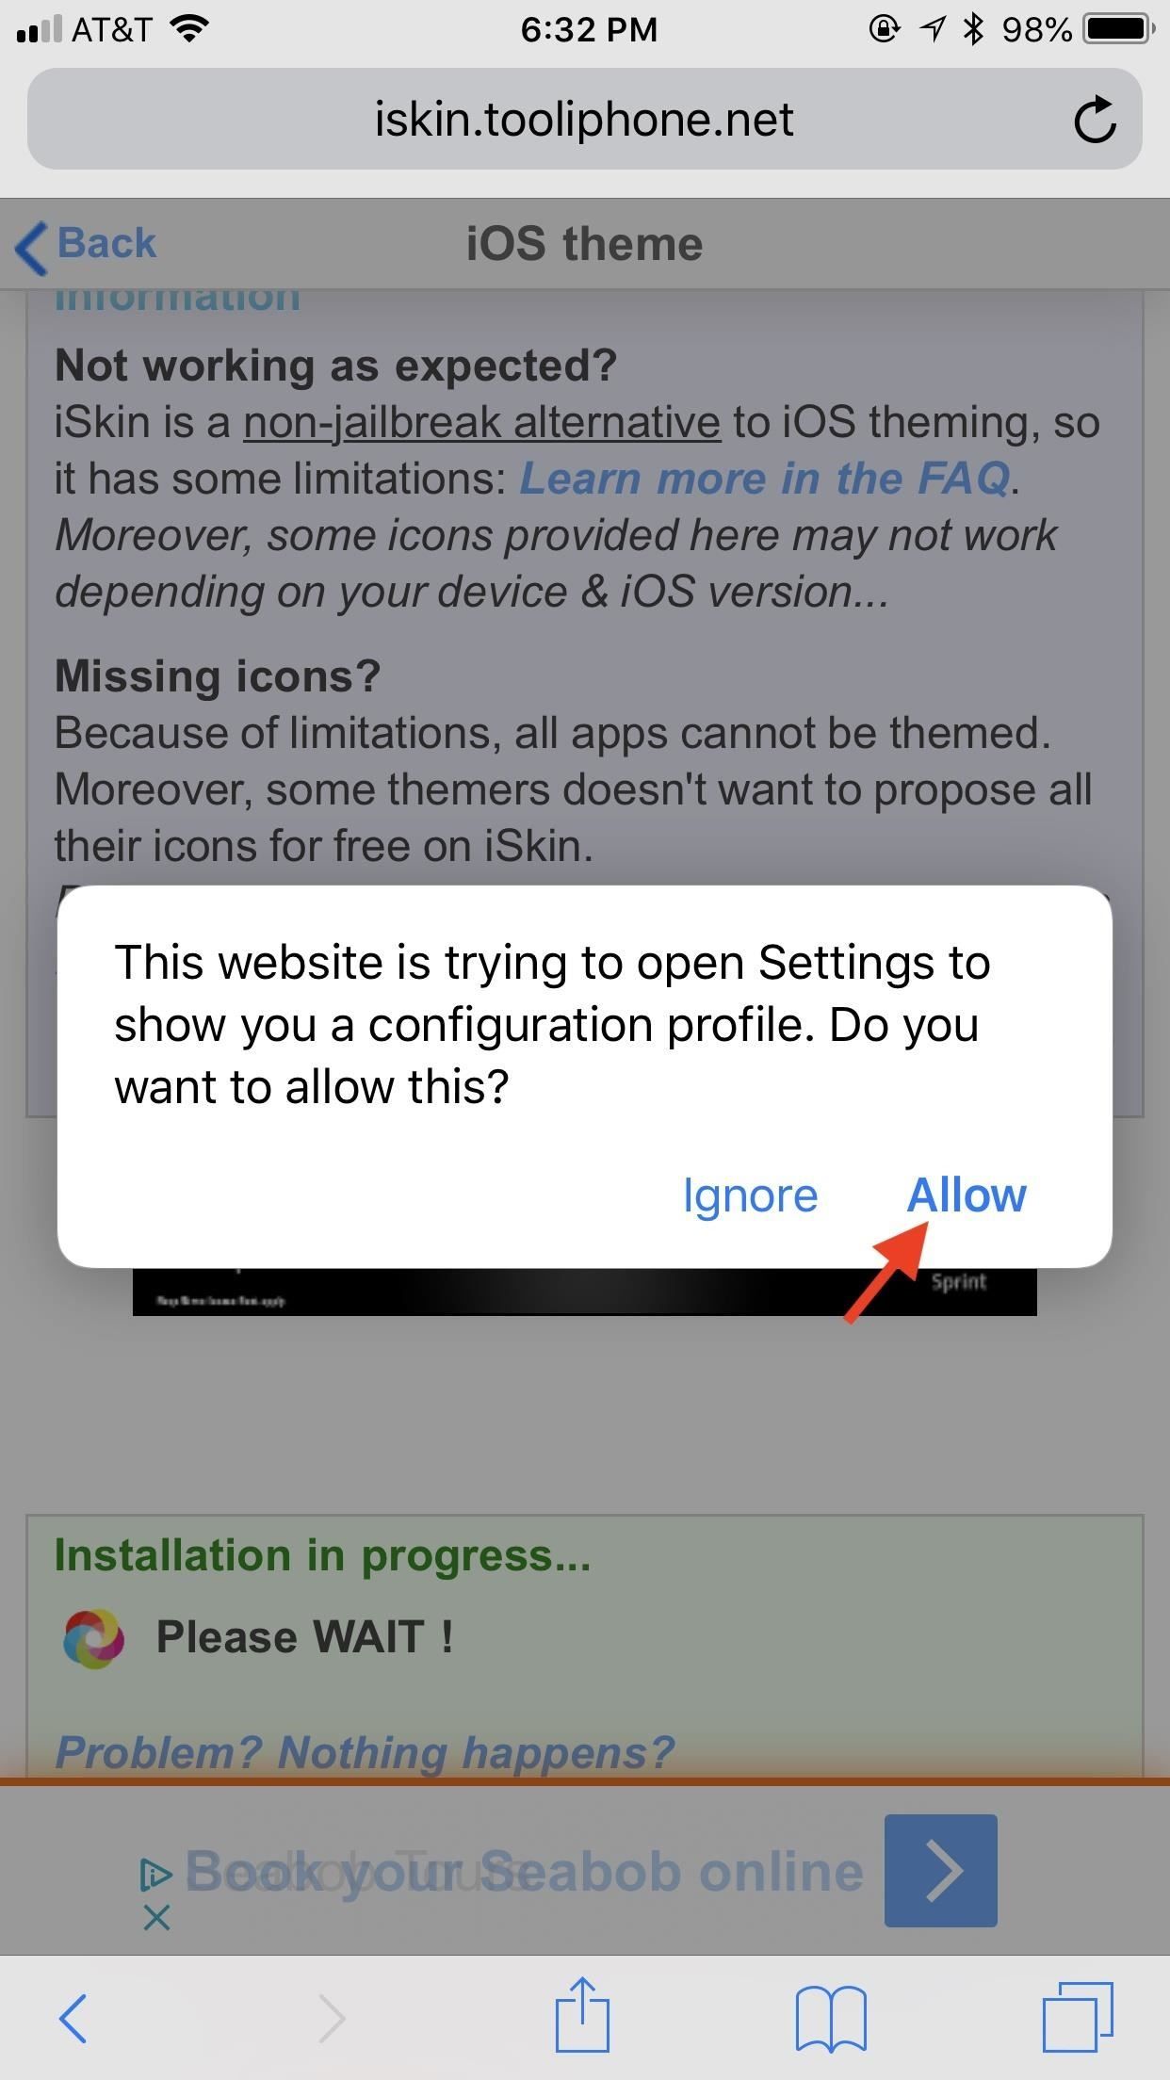
Task: Tap the iOS theme page title
Action: pos(584,244)
